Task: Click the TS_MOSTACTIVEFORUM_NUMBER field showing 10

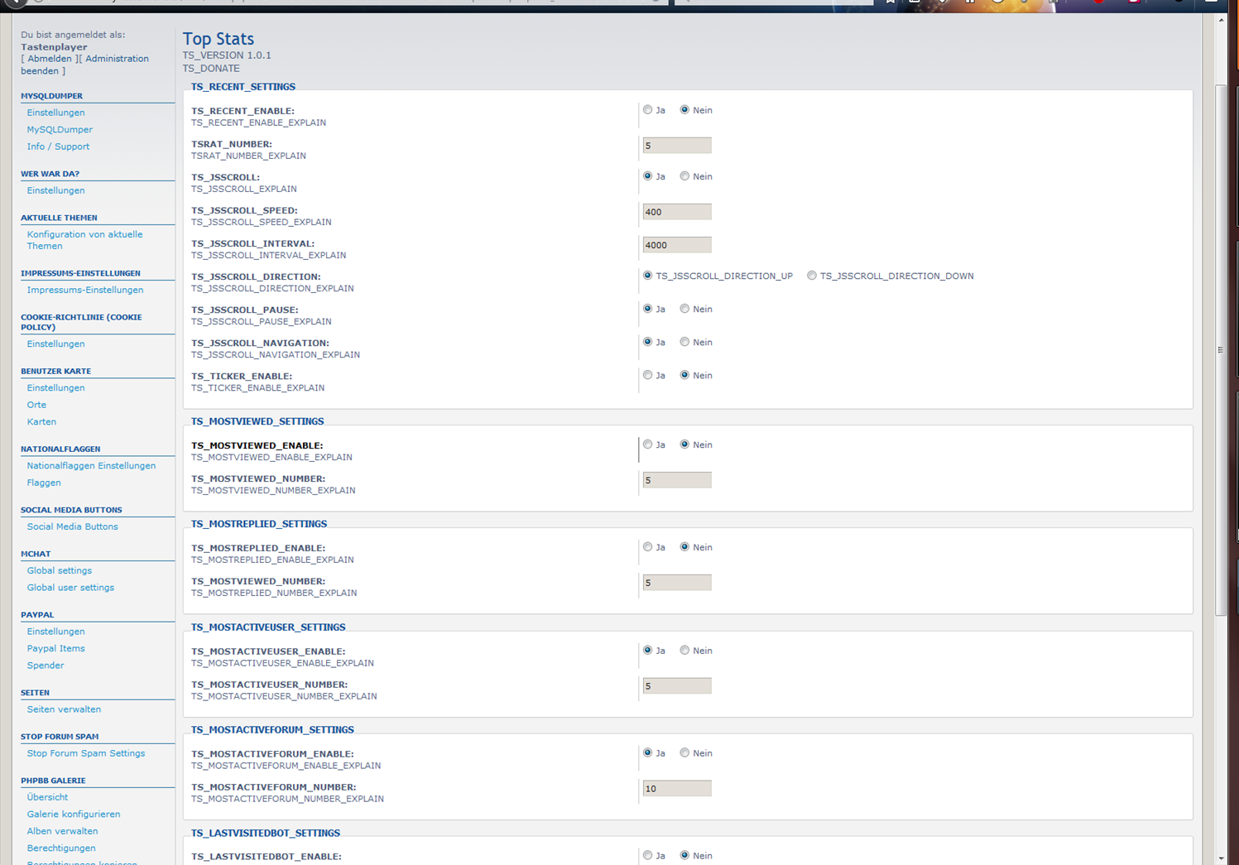Action: (676, 789)
